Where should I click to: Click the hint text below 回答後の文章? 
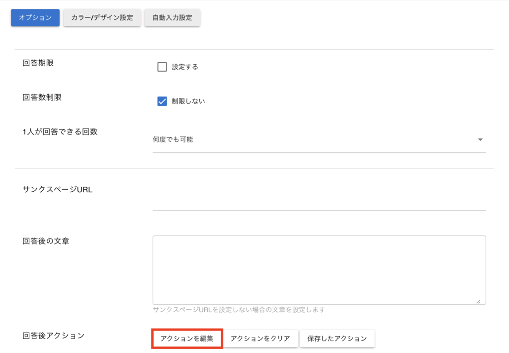tap(239, 310)
